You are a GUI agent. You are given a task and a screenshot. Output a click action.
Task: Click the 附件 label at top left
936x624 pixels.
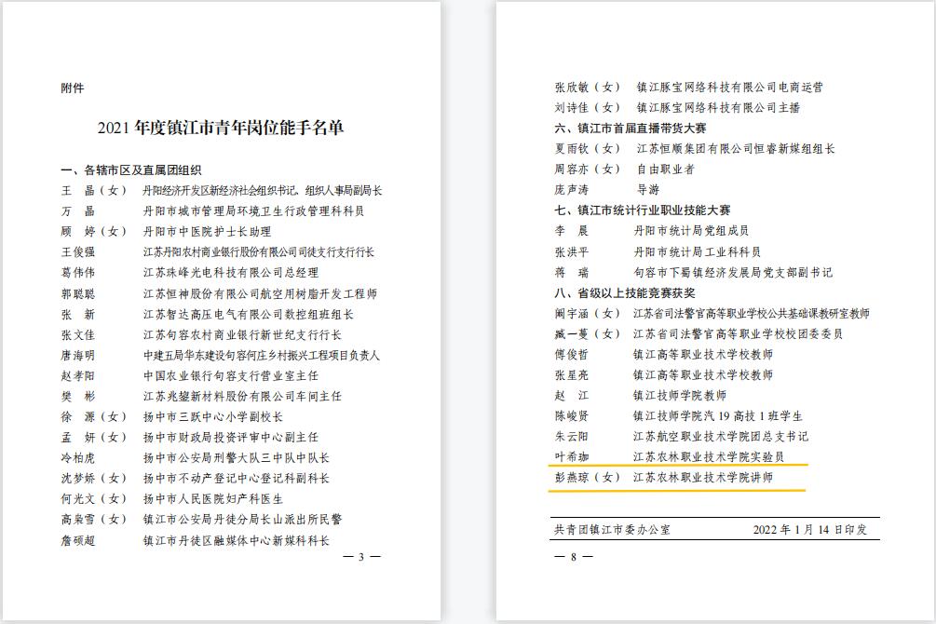click(x=72, y=88)
